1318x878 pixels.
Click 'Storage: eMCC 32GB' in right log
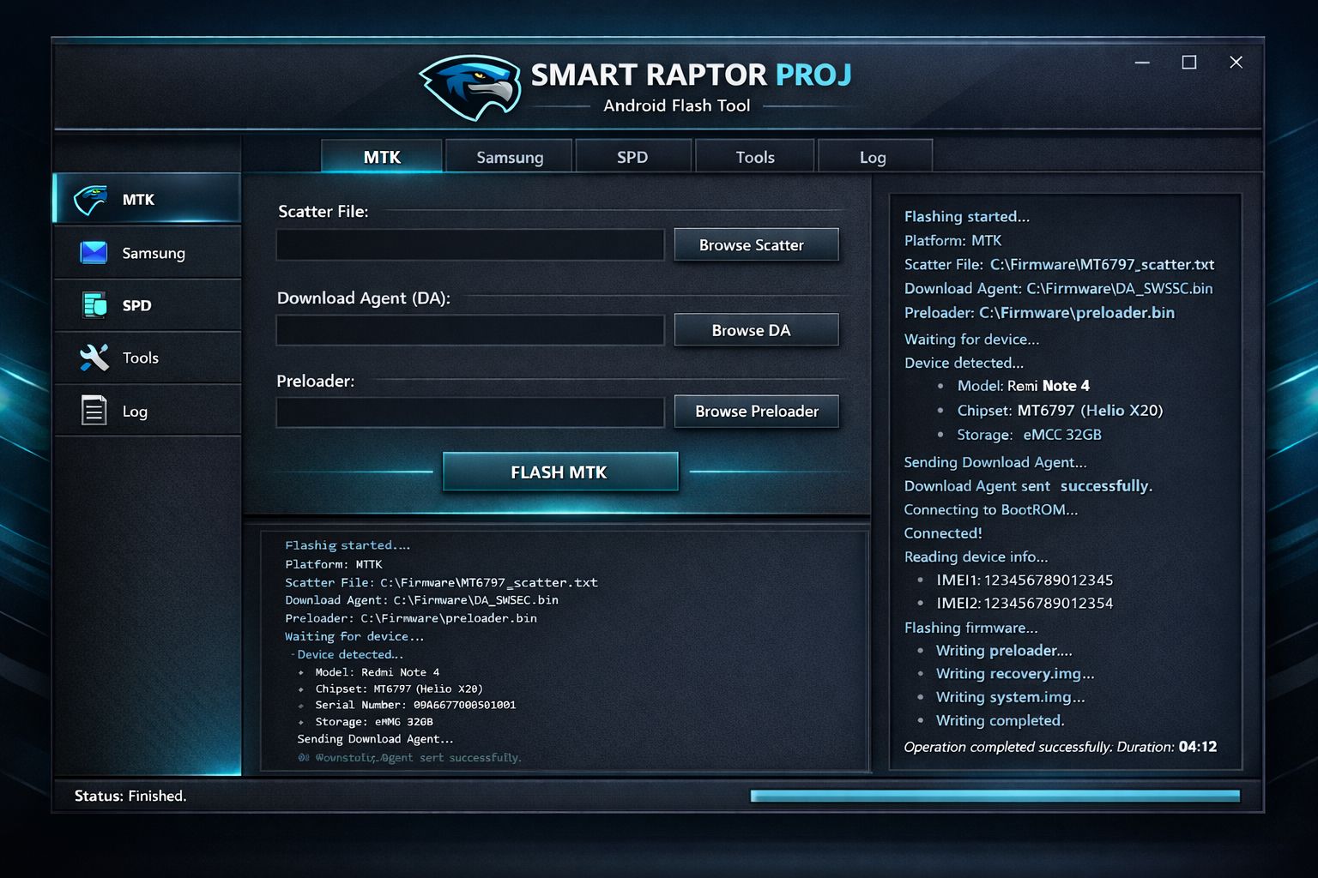click(1029, 435)
